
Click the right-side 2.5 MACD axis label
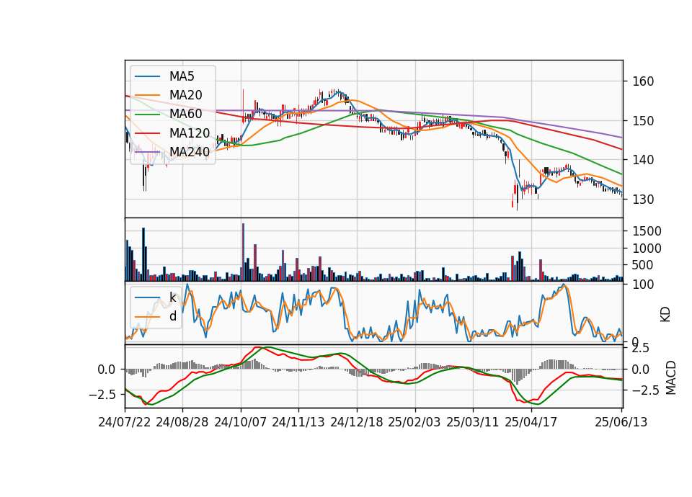640,349
